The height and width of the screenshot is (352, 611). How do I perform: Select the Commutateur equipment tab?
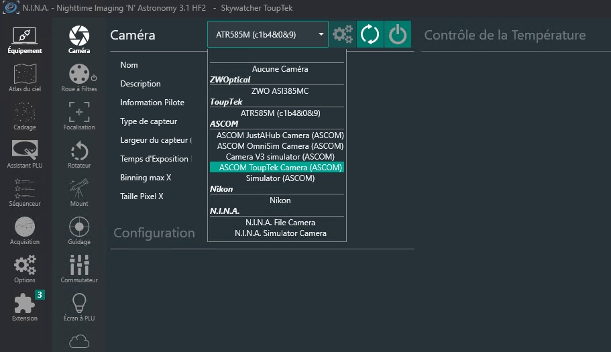pyautogui.click(x=79, y=269)
